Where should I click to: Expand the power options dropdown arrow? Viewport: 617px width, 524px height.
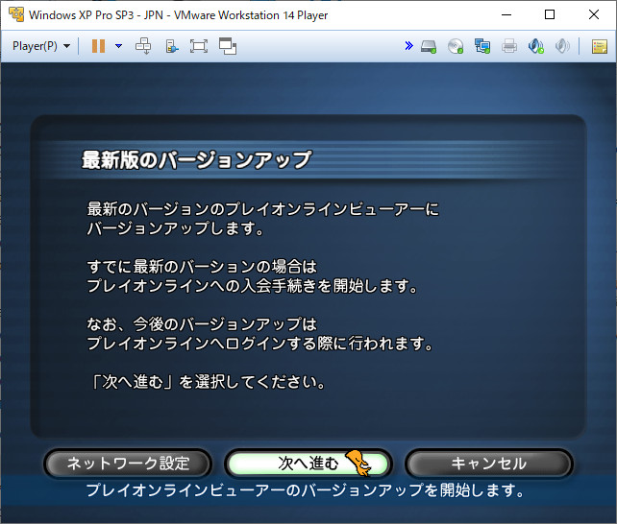click(118, 46)
